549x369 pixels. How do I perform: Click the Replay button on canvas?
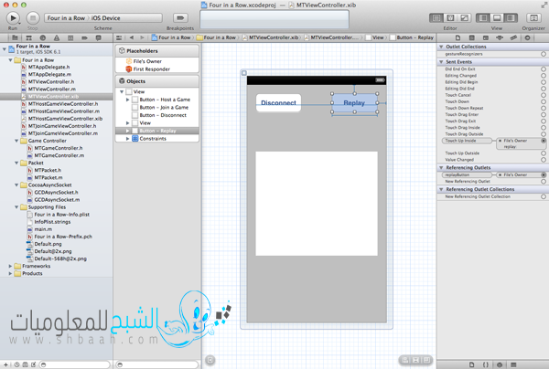coord(354,102)
